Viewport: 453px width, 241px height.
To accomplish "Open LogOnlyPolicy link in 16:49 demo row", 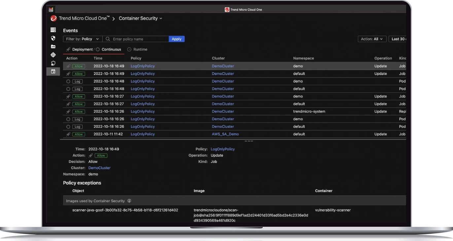I will [143, 66].
